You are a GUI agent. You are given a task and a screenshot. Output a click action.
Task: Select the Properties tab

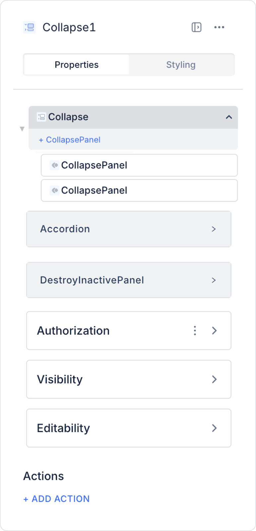77,65
